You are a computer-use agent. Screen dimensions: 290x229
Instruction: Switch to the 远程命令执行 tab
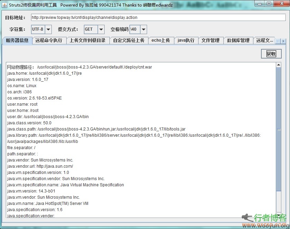[x=49, y=40]
